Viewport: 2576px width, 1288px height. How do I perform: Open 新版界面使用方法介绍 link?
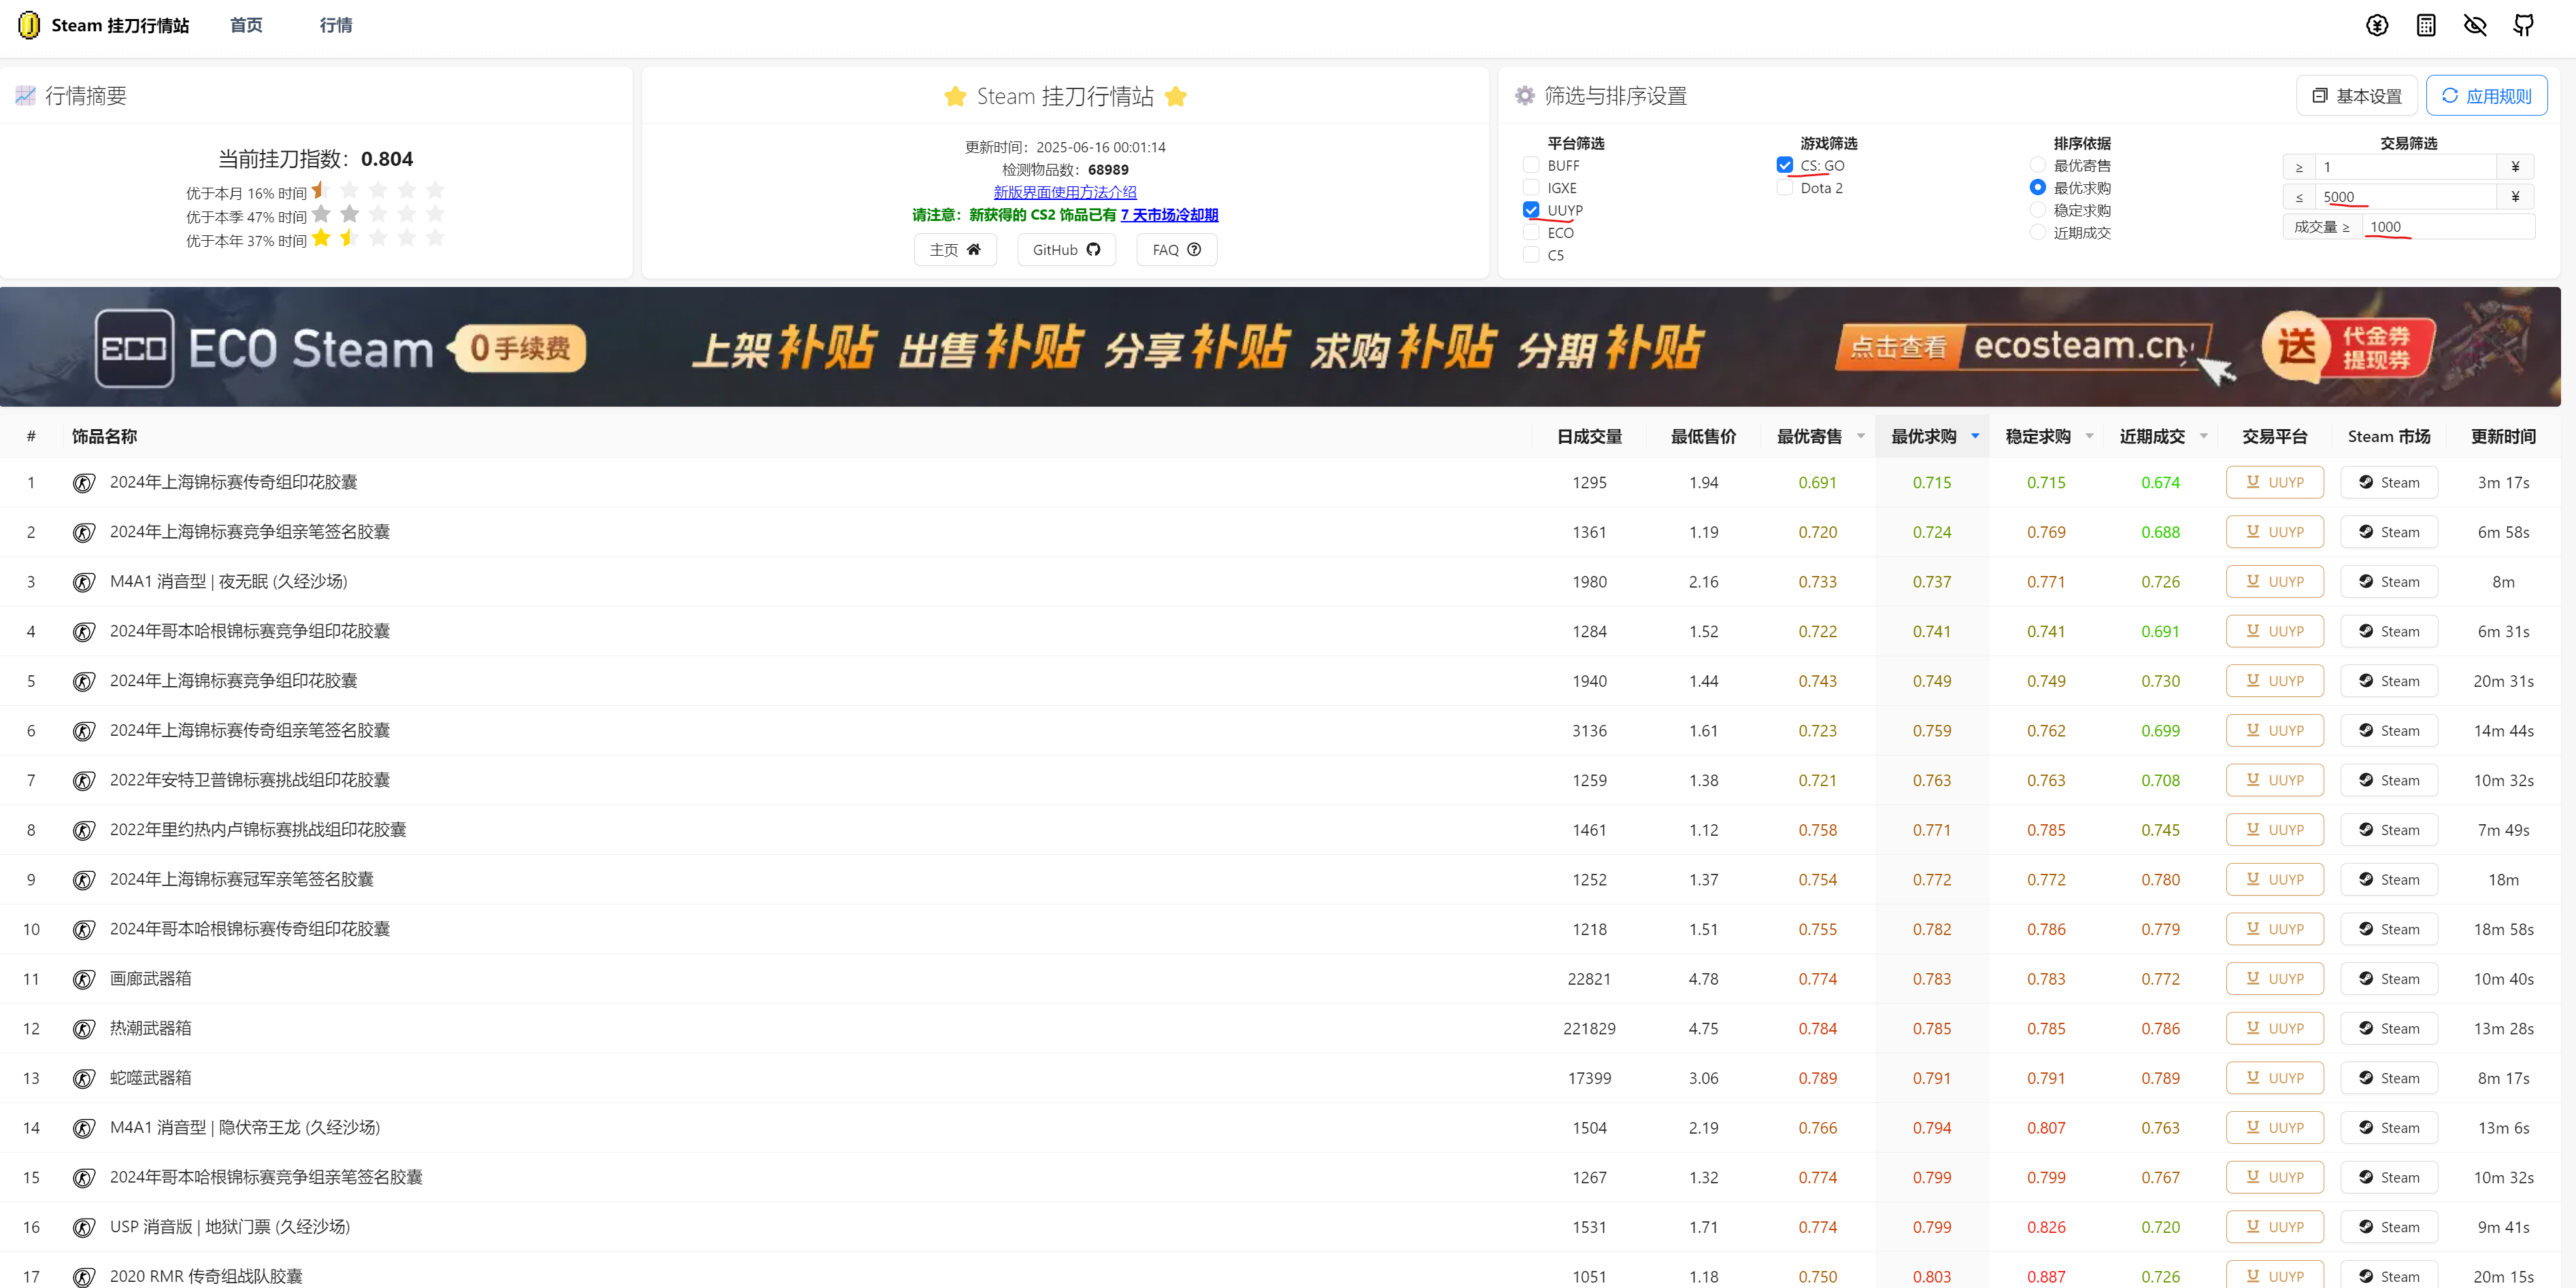point(1065,192)
